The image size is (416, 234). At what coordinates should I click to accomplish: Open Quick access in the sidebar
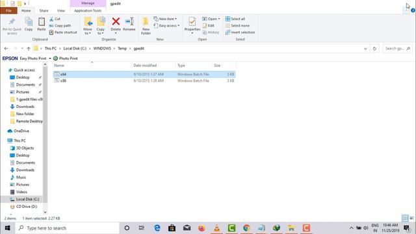(24, 70)
